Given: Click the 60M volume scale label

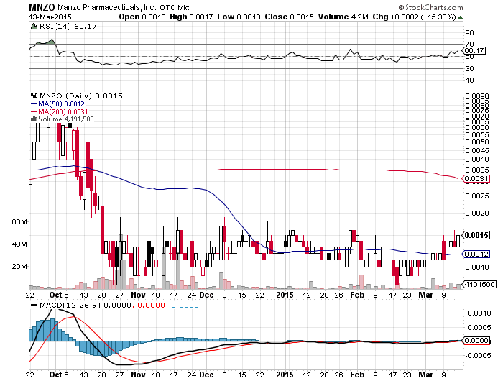Looking at the screenshot, I should point(19,222).
